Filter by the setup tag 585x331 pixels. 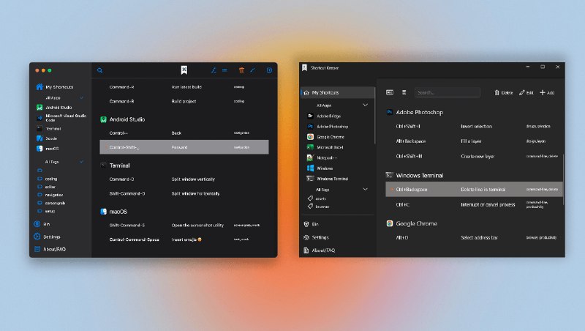tap(46, 211)
